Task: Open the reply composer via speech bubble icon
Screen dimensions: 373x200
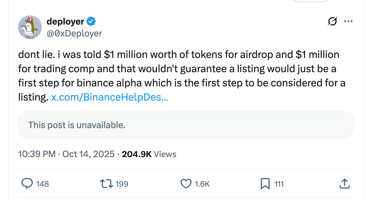Action: 27,184
